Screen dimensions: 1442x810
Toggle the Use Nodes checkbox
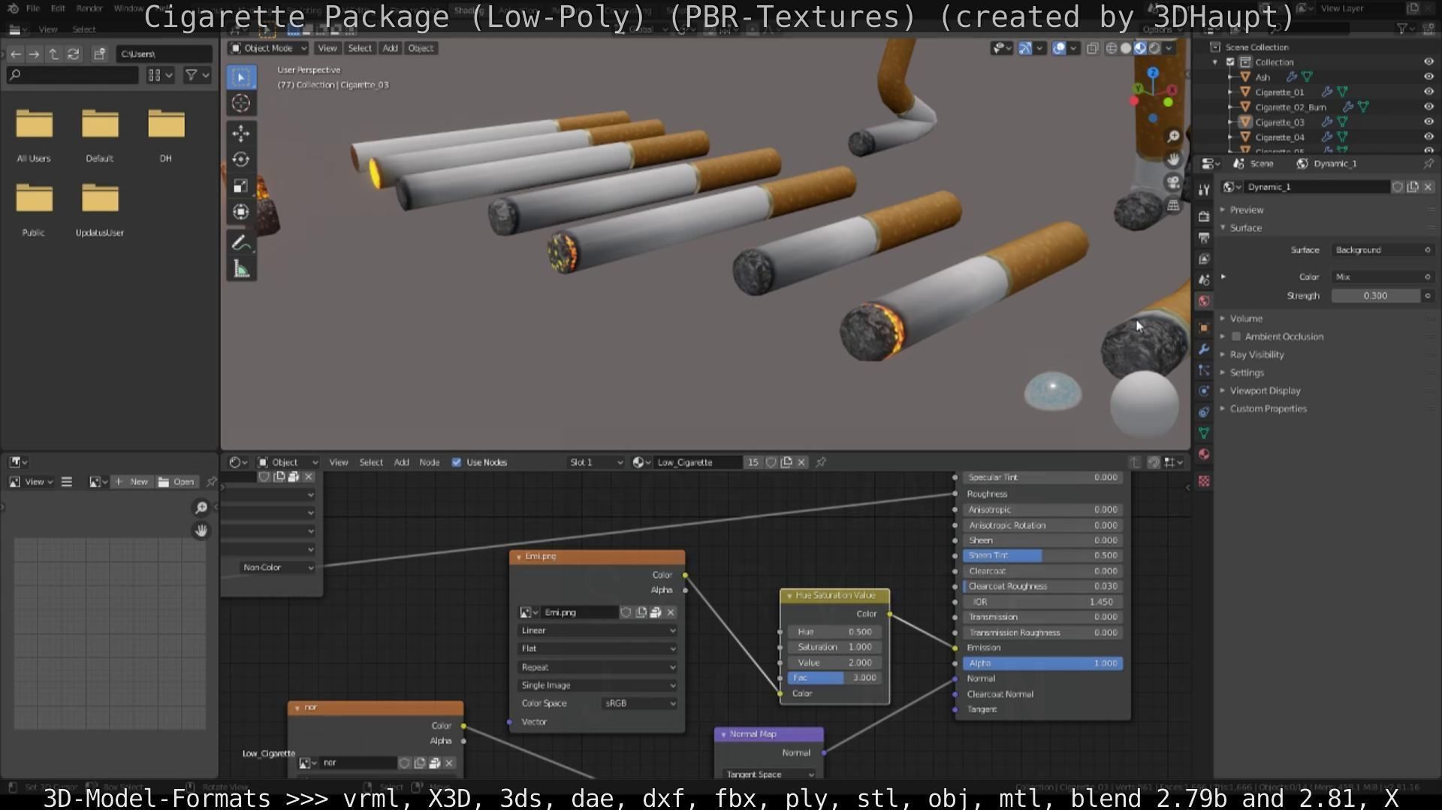(x=457, y=463)
